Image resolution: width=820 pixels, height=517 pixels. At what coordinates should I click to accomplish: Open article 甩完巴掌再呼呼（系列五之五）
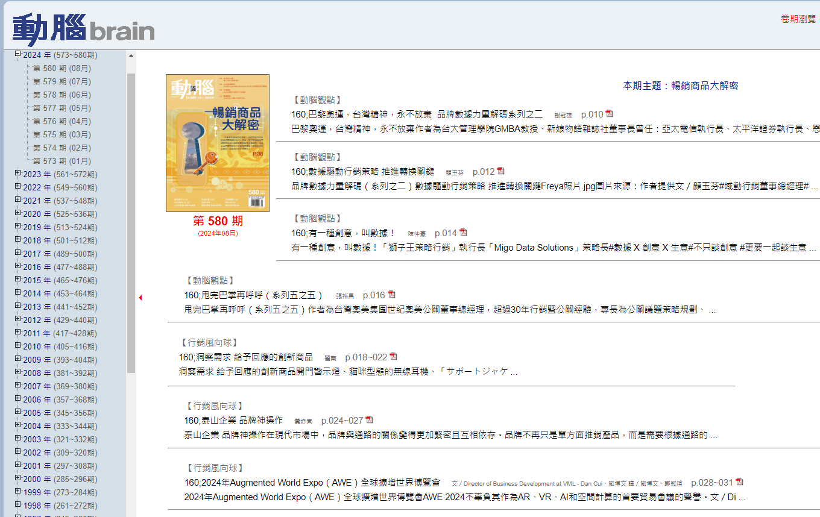[254, 295]
